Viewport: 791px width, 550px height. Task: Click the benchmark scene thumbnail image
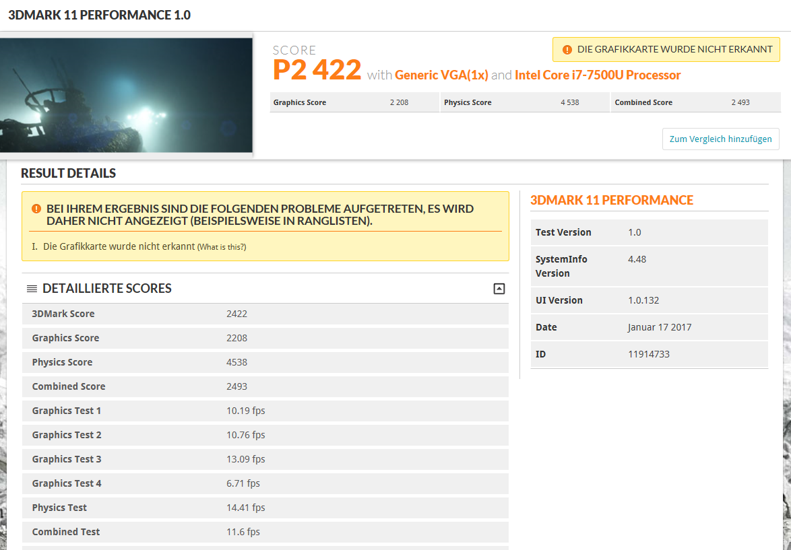pos(126,95)
